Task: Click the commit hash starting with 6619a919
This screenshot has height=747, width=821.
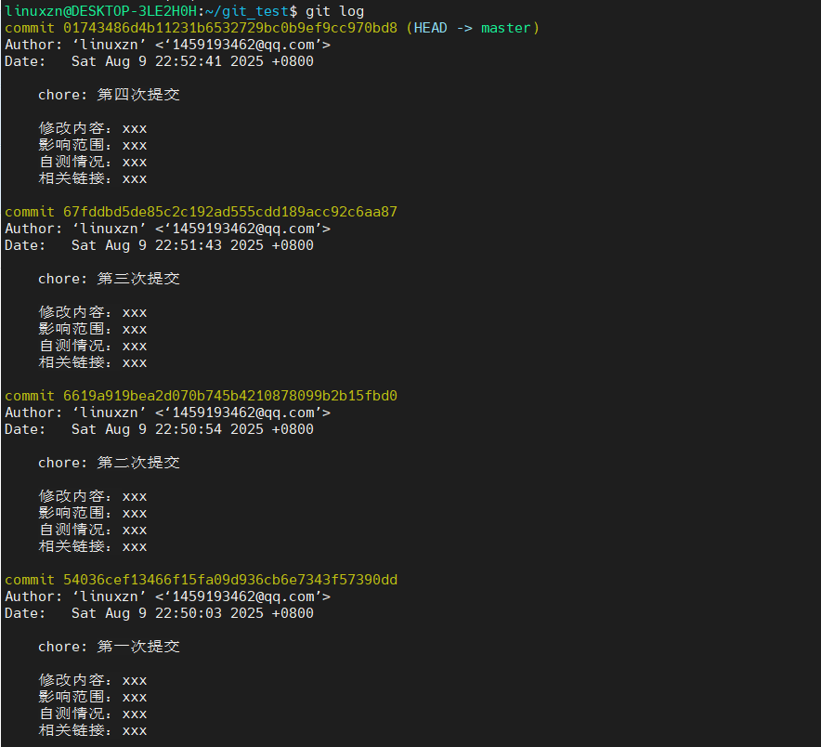Action: pyautogui.click(x=230, y=396)
